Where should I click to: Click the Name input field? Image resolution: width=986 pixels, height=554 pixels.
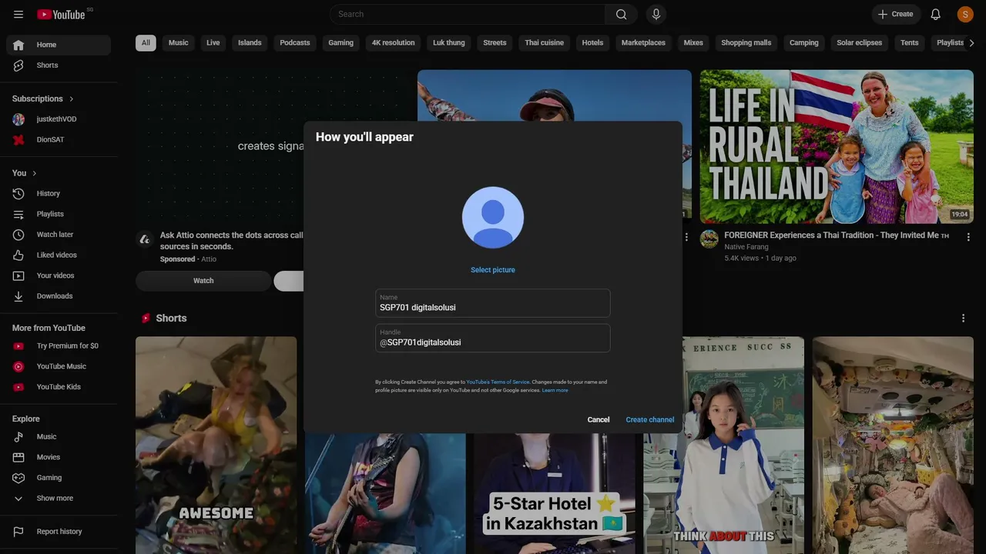[493, 303]
